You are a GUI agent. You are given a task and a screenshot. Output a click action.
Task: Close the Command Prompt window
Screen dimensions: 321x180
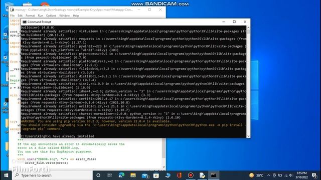(x=245, y=22)
